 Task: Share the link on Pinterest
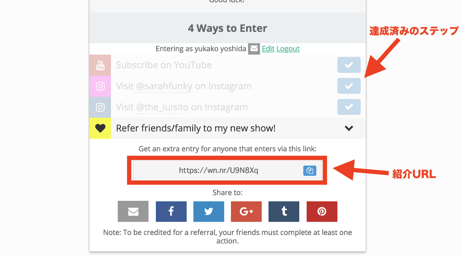[x=322, y=212]
